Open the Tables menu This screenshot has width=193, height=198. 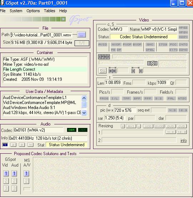[50, 11]
